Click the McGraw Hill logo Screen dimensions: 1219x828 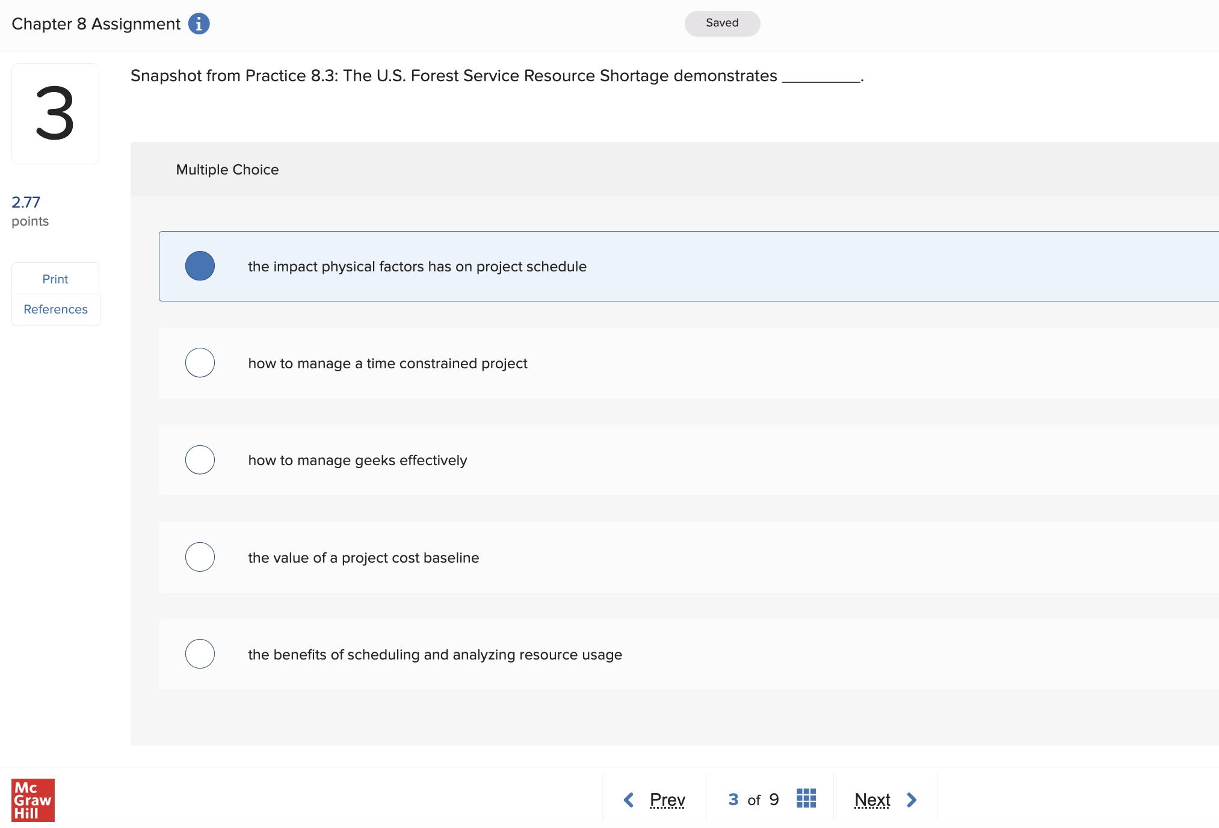[33, 800]
